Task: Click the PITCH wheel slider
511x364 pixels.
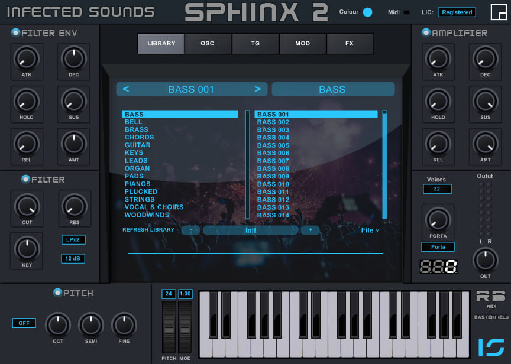Action: [169, 327]
